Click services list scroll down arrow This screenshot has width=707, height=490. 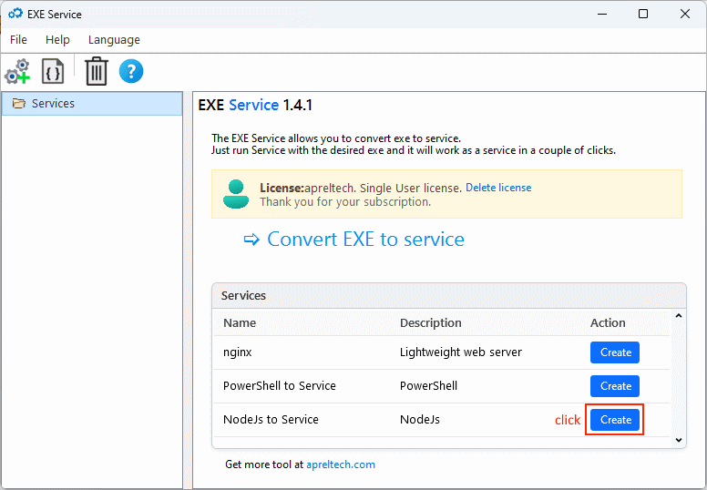pyautogui.click(x=679, y=440)
